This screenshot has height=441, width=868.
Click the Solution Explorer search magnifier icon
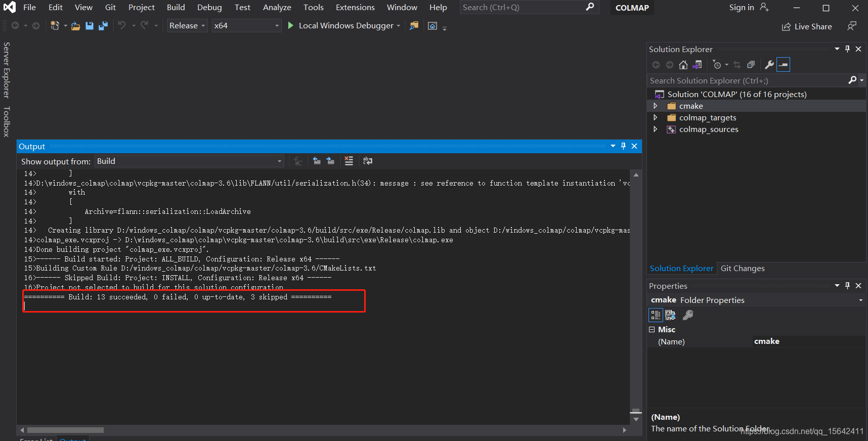coord(853,80)
